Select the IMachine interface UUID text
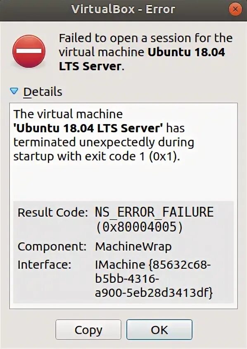 pos(154,279)
